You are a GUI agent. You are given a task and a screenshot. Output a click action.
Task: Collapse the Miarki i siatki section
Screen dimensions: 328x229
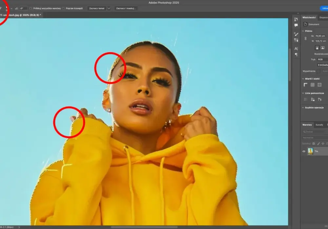click(303, 79)
